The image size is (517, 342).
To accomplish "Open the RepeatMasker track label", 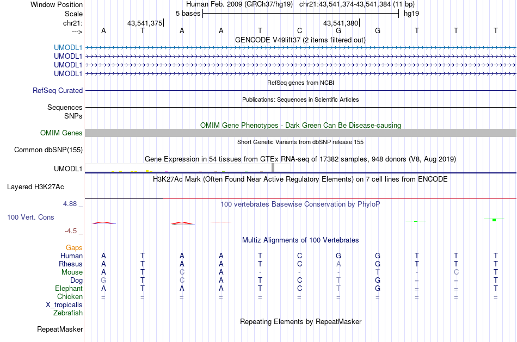I will (60, 329).
